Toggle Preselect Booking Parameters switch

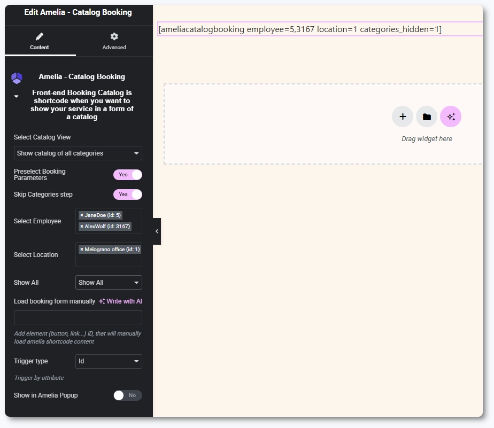point(128,175)
